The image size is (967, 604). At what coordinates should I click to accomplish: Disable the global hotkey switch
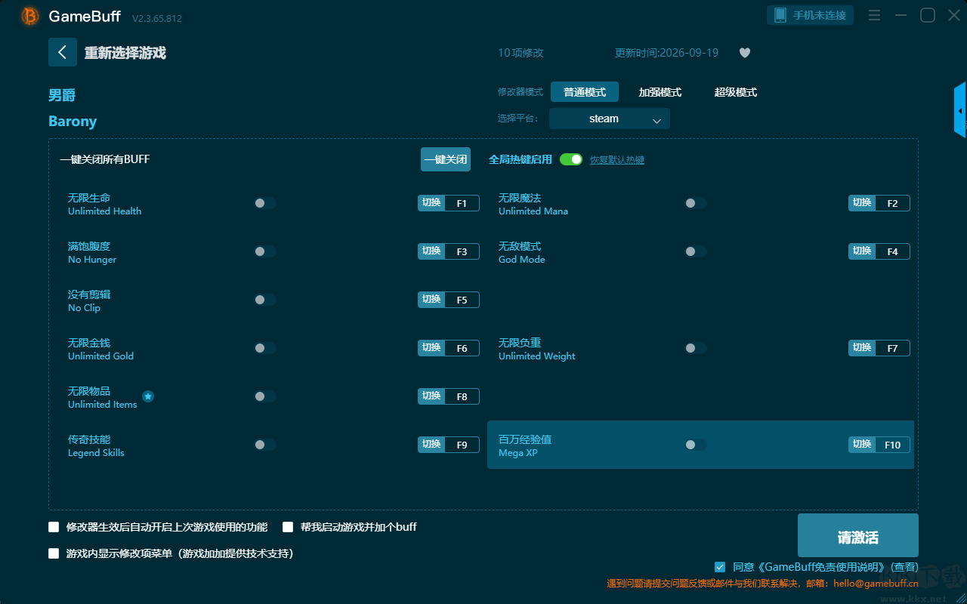pos(571,159)
